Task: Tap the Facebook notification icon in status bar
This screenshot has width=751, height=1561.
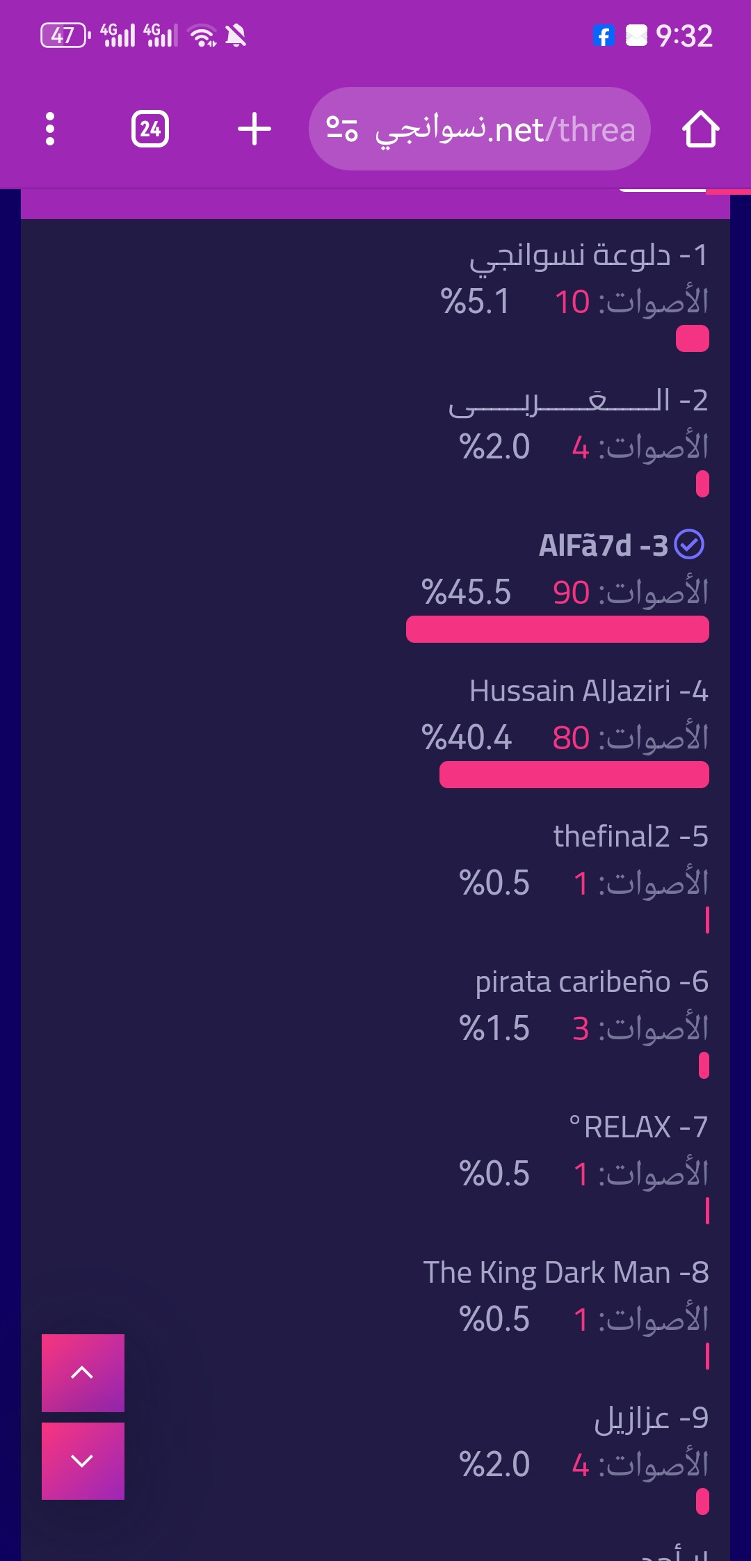Action: coord(604,35)
